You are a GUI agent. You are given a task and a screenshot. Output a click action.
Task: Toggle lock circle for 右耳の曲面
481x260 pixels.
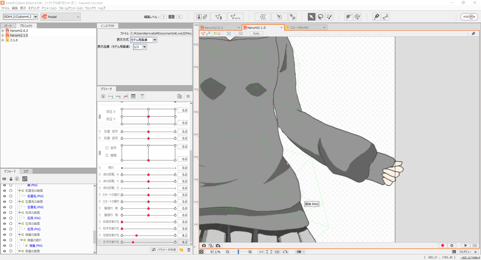[x=11, y=213]
